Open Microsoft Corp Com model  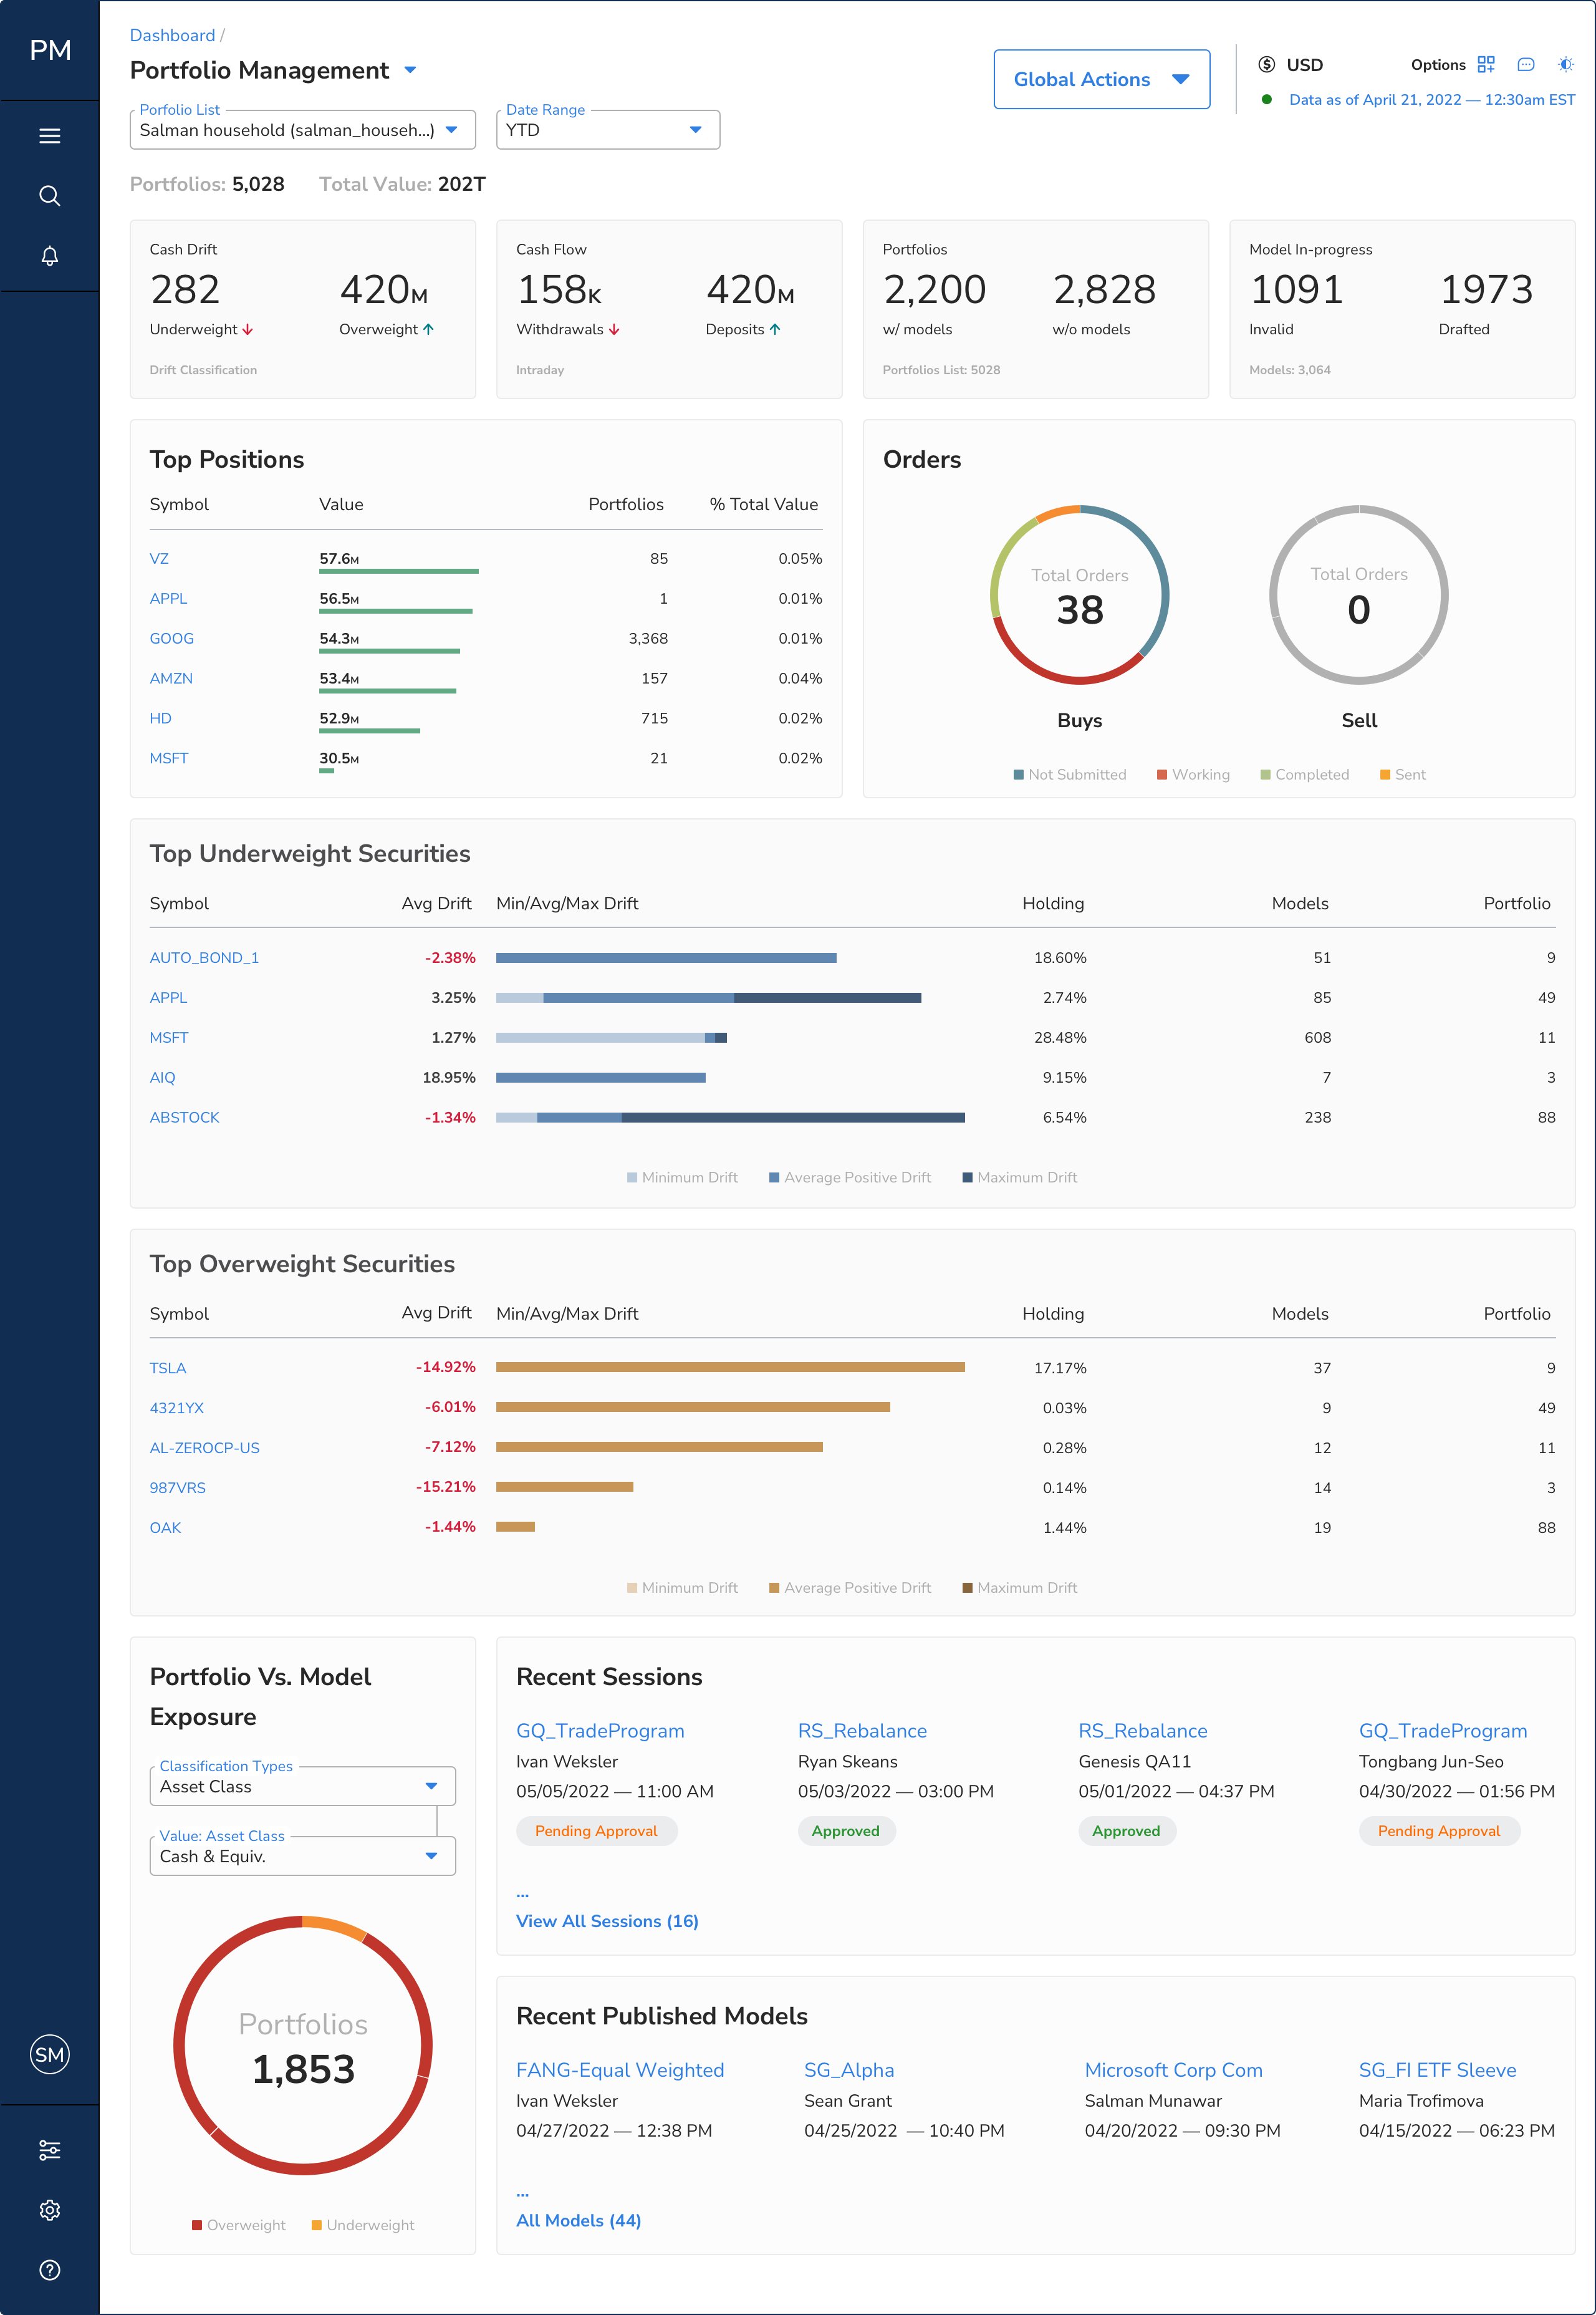(x=1173, y=2070)
